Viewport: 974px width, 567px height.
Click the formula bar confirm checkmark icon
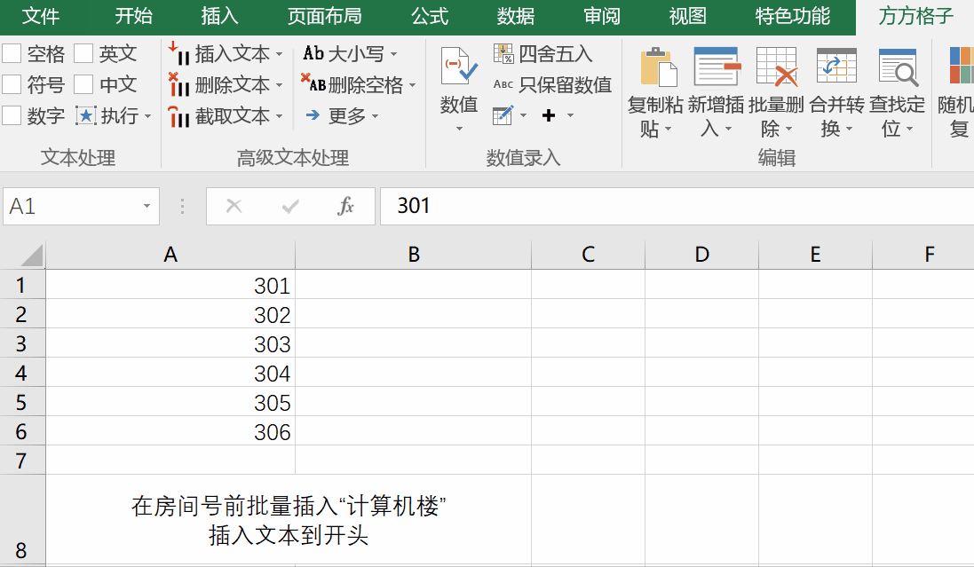(x=290, y=206)
